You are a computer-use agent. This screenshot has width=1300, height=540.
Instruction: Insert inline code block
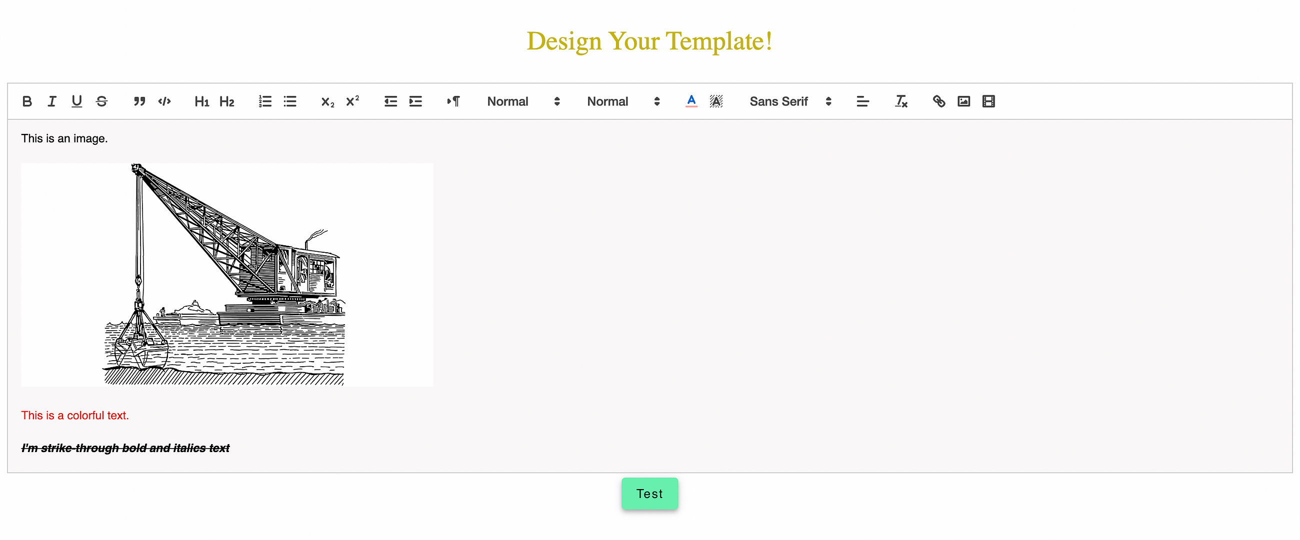[163, 101]
